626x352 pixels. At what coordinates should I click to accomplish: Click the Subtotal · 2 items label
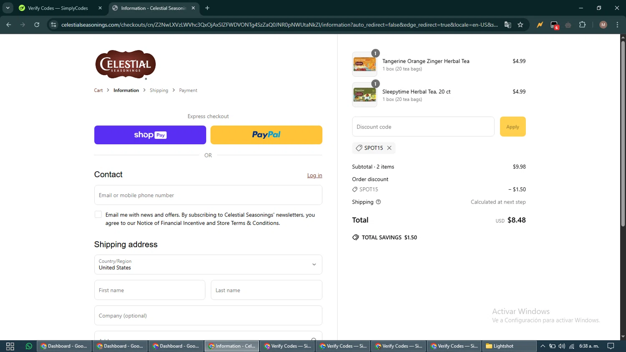click(373, 166)
